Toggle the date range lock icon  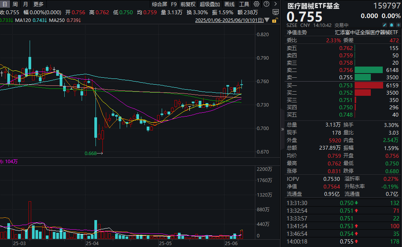coord(273,20)
